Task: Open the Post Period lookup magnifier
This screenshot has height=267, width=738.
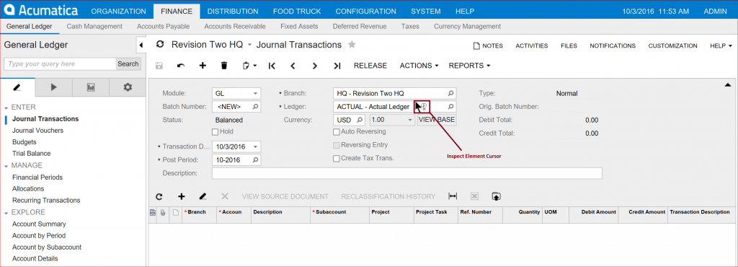Action: coord(256,160)
